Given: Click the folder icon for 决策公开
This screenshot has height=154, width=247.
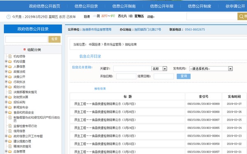Looking at the screenshot, I should click(10, 77).
